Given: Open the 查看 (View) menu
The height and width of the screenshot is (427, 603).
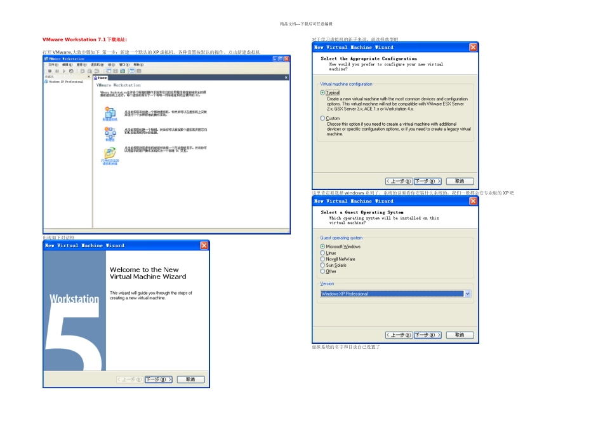Looking at the screenshot, I should click(81, 65).
